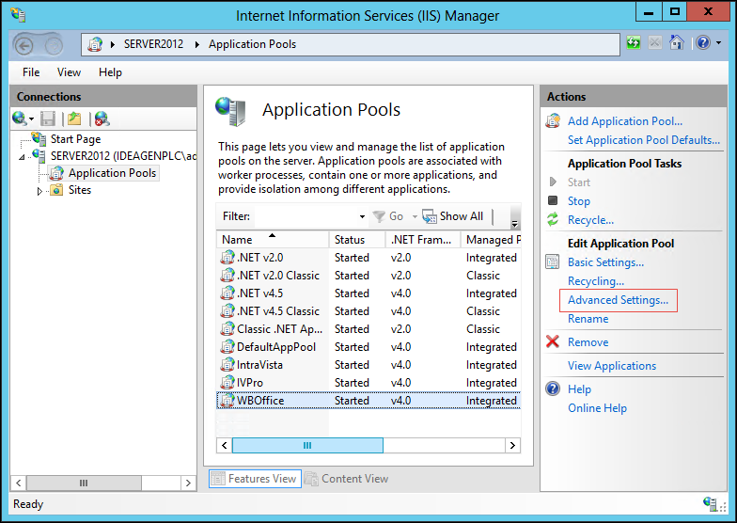737x523 pixels.
Task: Switch to Features View tab
Action: tap(255, 479)
